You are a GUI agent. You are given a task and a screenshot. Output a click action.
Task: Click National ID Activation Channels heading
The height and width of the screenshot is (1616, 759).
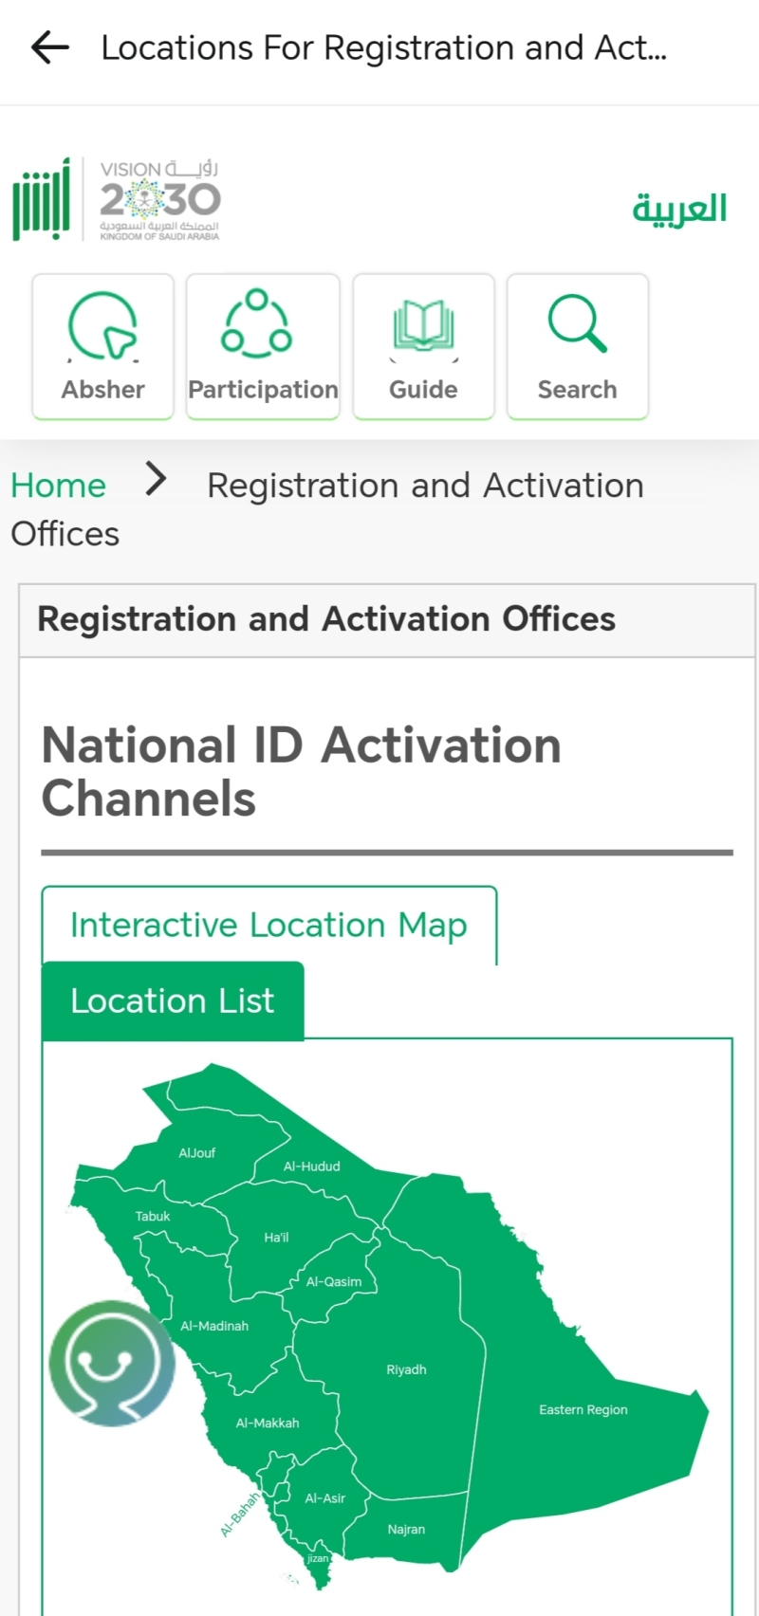pos(302,771)
